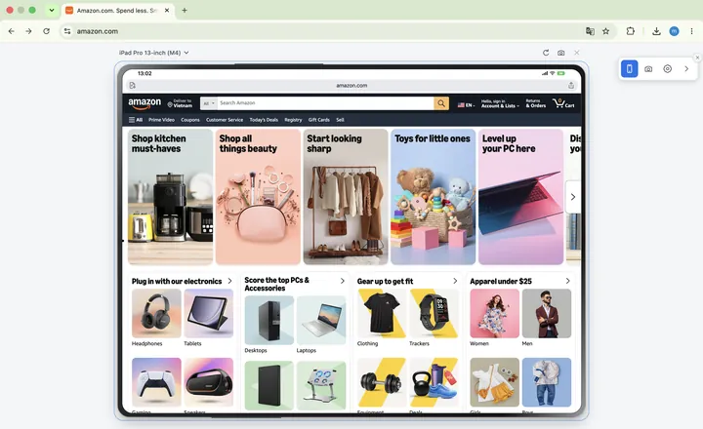This screenshot has width=703, height=429.
Task: Bookmark this page with the star
Action: (605, 31)
